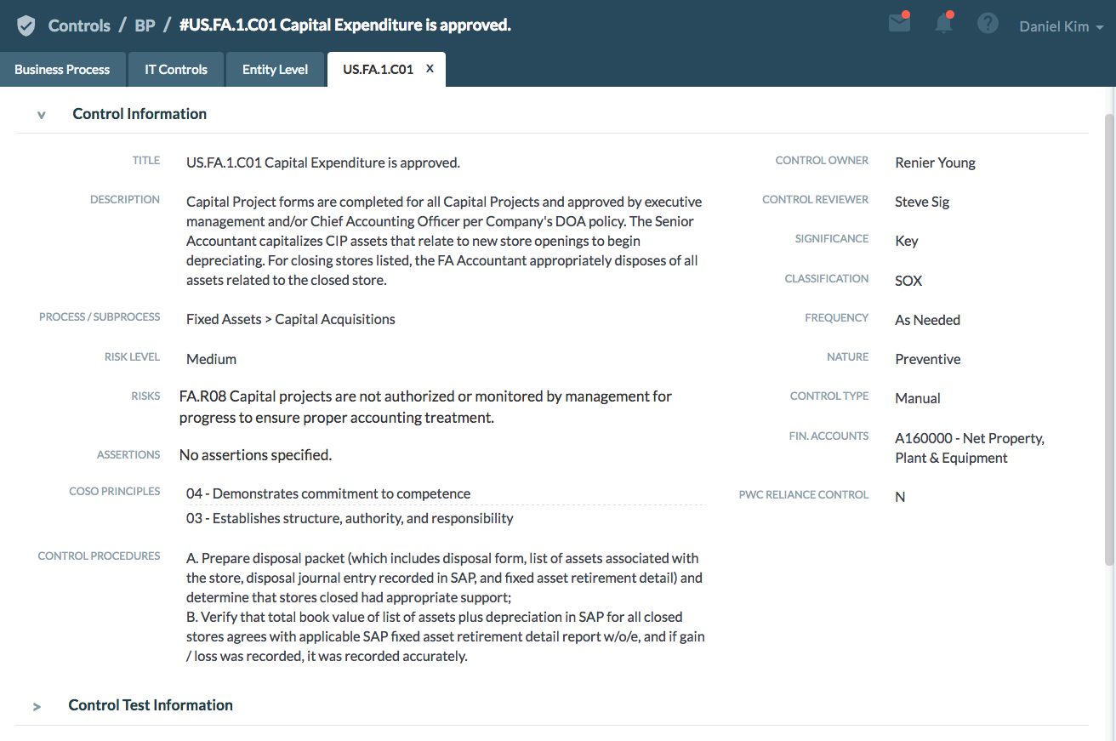The image size is (1116, 741).
Task: Open the mail messages icon
Action: pyautogui.click(x=899, y=24)
